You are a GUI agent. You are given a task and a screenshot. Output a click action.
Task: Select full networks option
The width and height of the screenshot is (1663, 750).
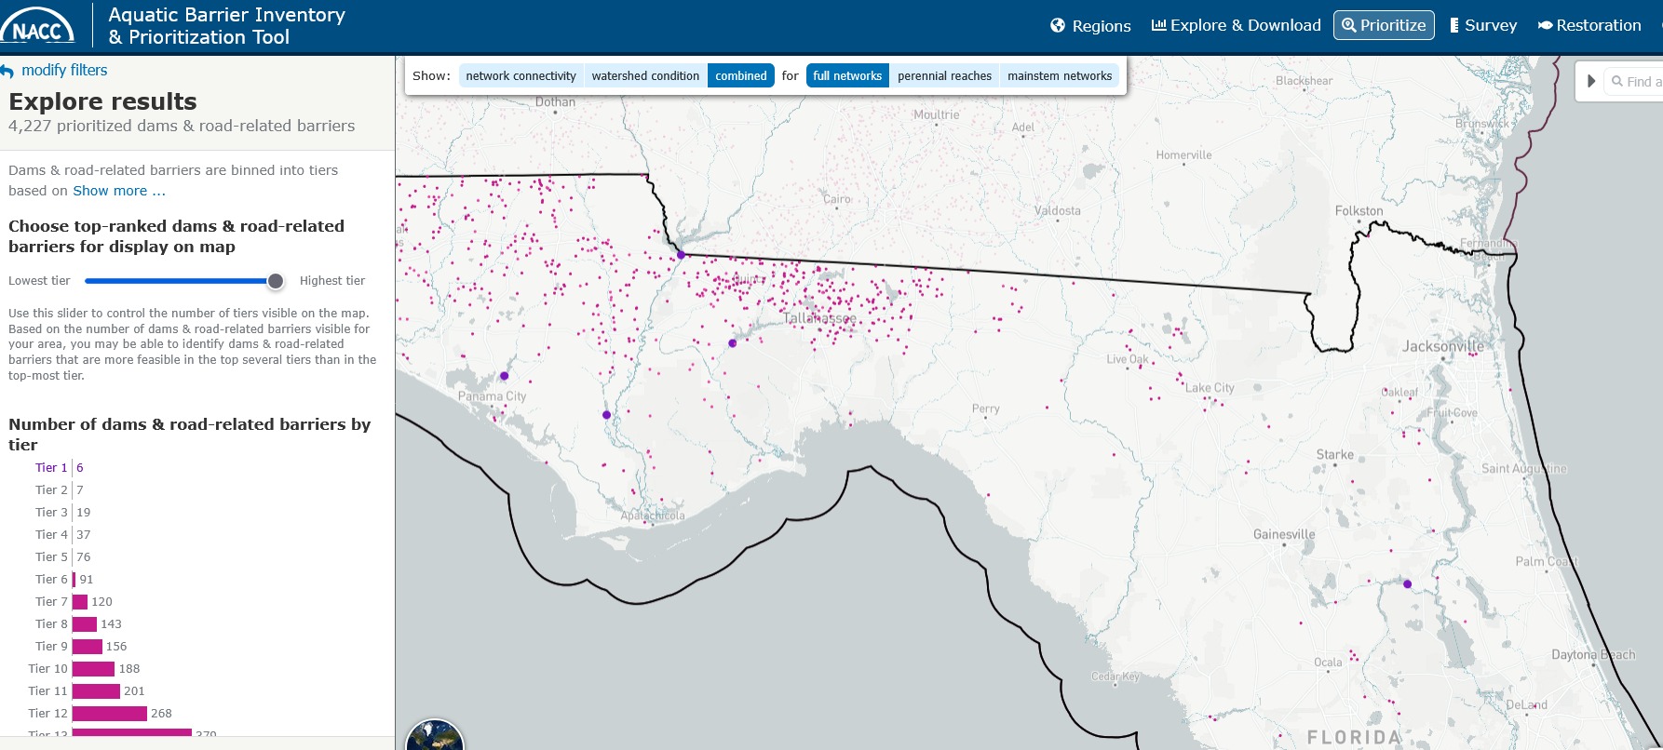tap(847, 76)
